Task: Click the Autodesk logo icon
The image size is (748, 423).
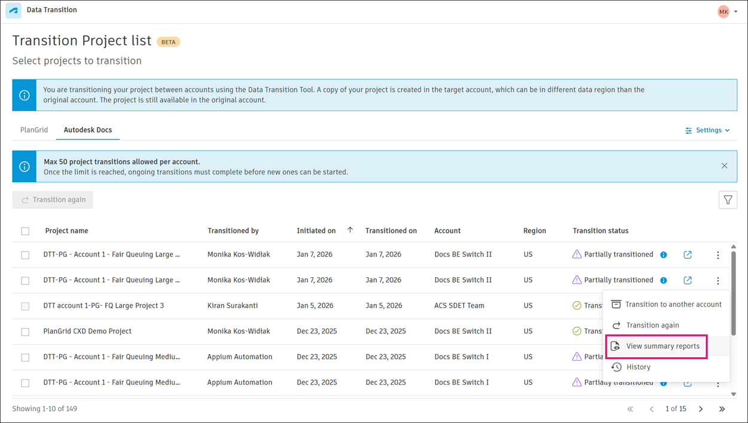Action: 13,11
